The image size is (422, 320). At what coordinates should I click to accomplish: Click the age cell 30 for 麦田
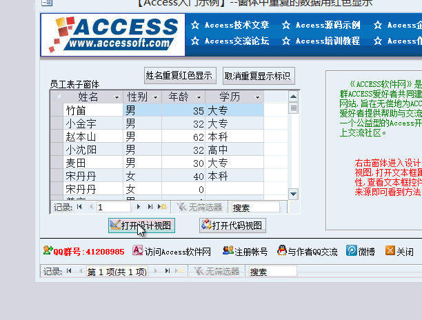pos(183,163)
